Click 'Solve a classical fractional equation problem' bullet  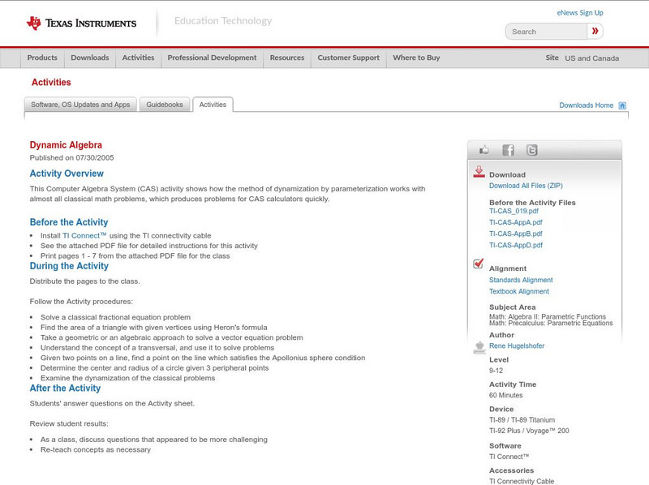pos(115,317)
